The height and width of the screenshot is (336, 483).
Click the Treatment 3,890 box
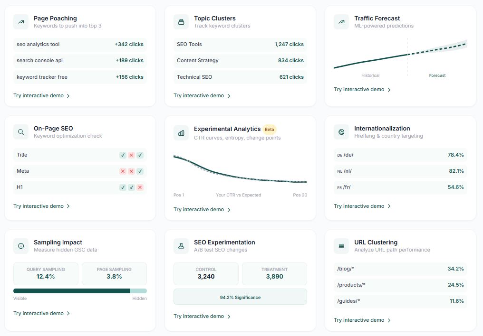tap(274, 274)
